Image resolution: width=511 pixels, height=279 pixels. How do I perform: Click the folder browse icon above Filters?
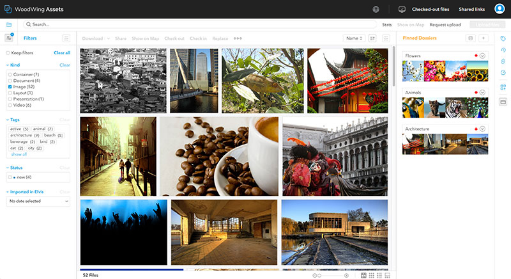pos(9,24)
